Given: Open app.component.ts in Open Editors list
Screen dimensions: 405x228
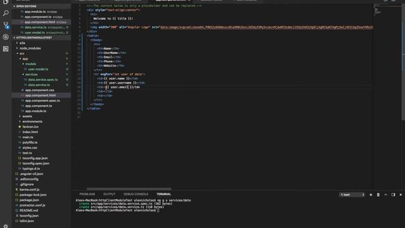Looking at the screenshot, I should (x=41, y=17).
